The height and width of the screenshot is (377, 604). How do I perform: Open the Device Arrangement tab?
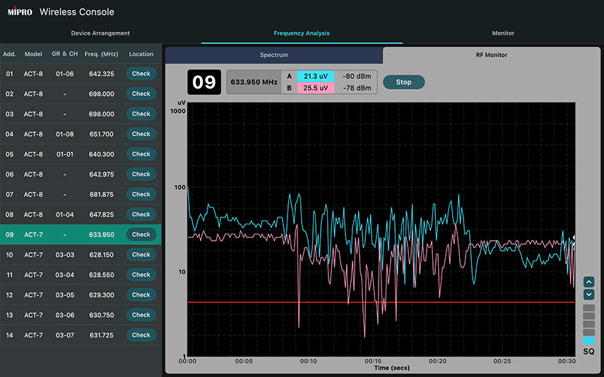(100, 33)
